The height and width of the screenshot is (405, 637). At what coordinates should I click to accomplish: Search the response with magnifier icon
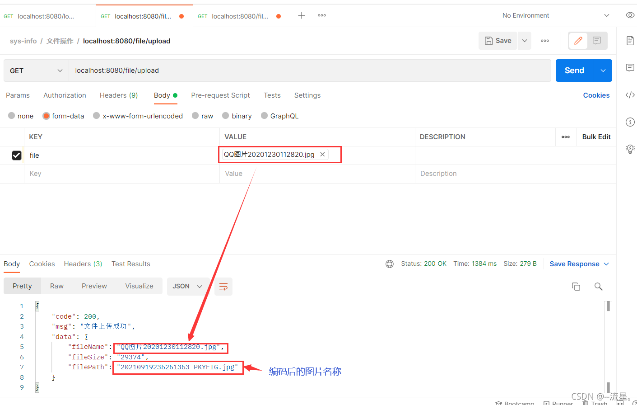599,287
